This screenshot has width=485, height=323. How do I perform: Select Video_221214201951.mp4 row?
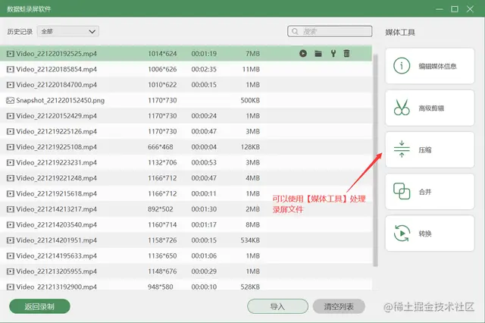pos(186,240)
